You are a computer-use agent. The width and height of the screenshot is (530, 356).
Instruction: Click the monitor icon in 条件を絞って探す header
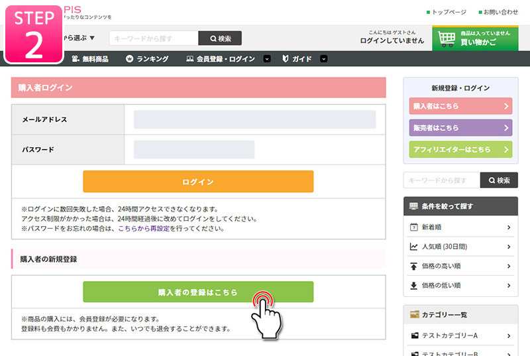413,206
